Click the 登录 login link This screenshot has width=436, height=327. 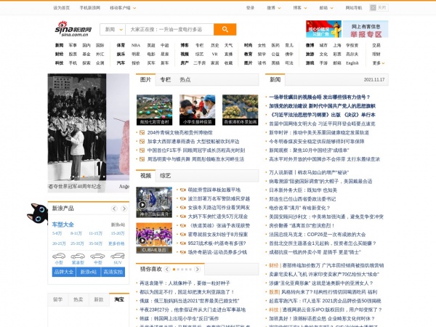250,8
